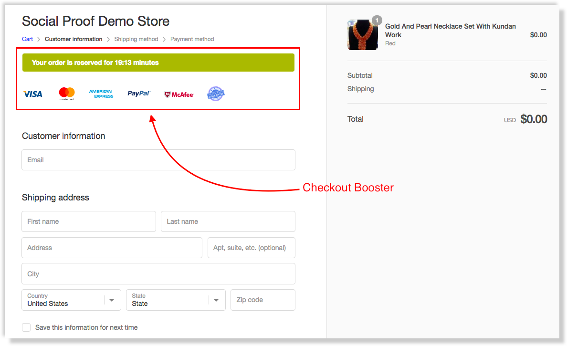Click the order reservation countdown progress bar
Image resolution: width=567 pixels, height=346 pixels.
(158, 62)
